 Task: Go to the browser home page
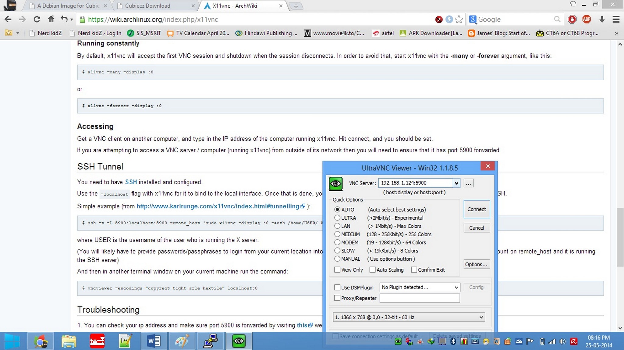point(51,19)
